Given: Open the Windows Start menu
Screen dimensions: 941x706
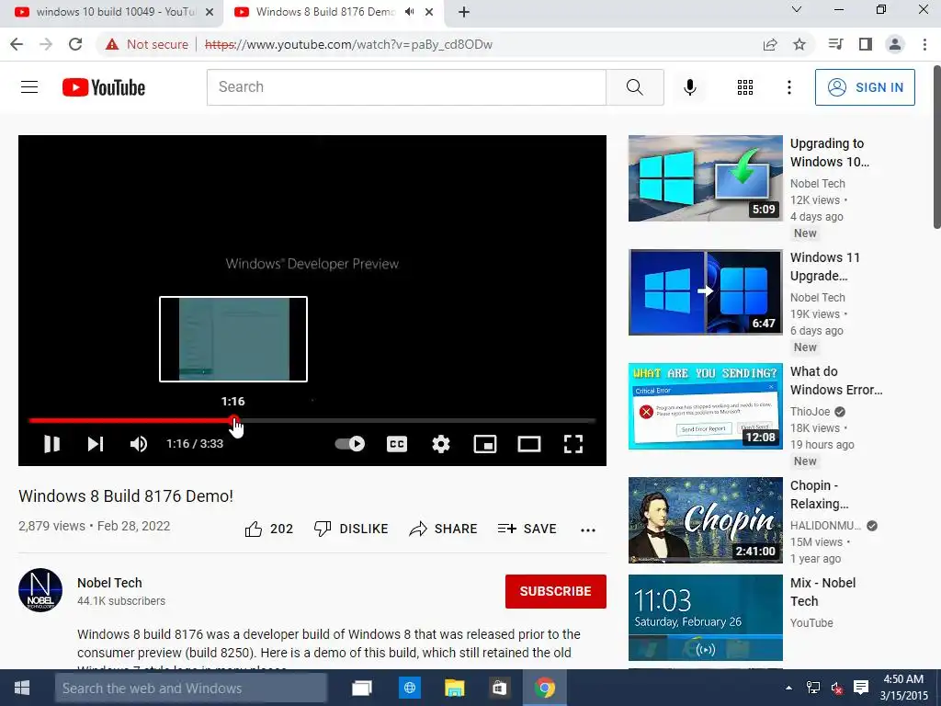Looking at the screenshot, I should click(22, 688).
